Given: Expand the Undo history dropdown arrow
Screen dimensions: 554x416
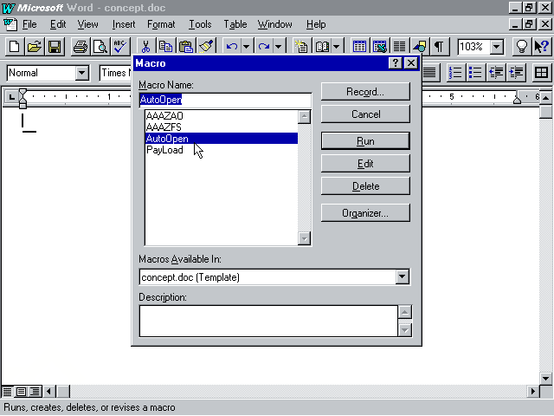Looking at the screenshot, I should point(246,47).
